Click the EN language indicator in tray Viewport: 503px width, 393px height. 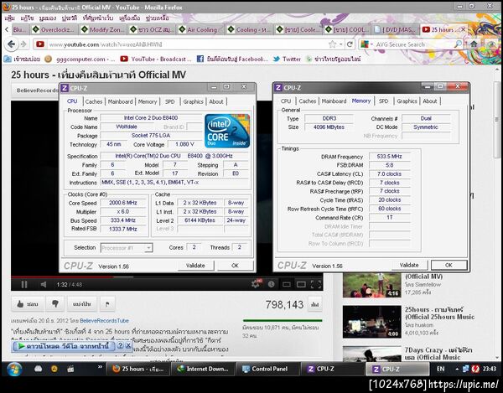click(x=441, y=369)
